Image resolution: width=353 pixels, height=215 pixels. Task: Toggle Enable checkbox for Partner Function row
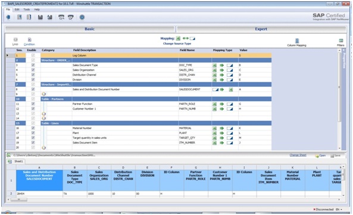pos(33,104)
